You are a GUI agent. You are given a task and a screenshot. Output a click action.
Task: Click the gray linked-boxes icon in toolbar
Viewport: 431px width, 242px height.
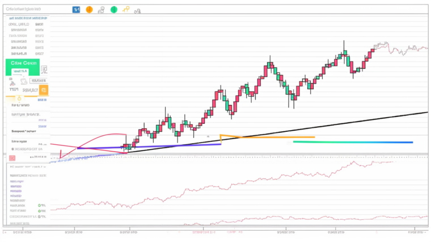pos(101,10)
